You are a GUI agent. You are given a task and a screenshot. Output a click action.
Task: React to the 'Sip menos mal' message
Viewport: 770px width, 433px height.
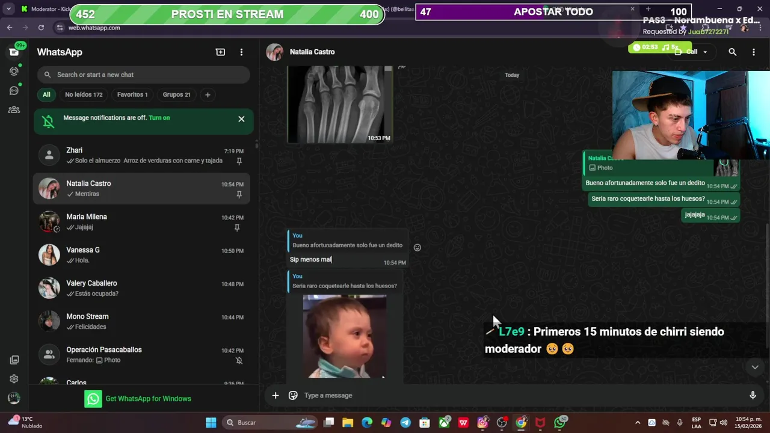click(417, 247)
